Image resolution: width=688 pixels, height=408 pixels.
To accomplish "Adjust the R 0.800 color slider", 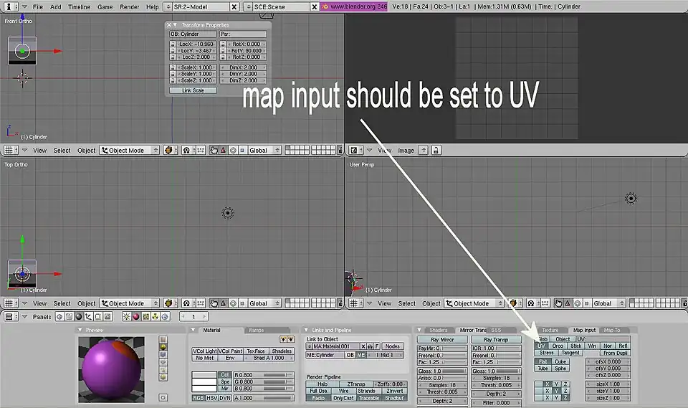I will (263, 374).
